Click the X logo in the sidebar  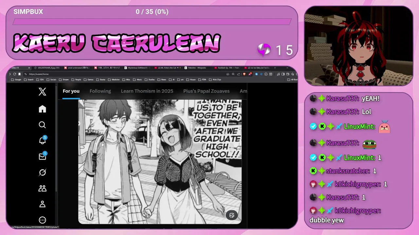[42, 92]
